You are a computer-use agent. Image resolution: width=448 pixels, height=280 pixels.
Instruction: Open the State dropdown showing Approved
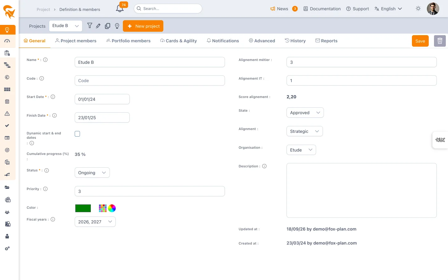tap(305, 113)
